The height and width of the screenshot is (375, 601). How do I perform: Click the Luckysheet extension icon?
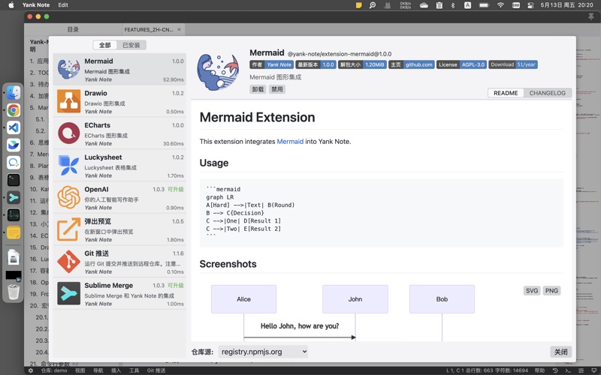tap(68, 165)
